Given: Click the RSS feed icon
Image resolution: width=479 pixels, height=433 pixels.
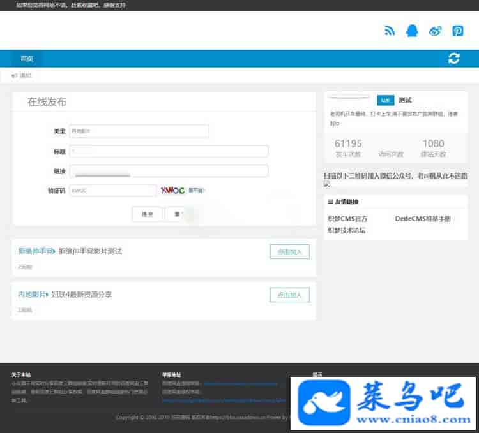Looking at the screenshot, I should tap(390, 31).
